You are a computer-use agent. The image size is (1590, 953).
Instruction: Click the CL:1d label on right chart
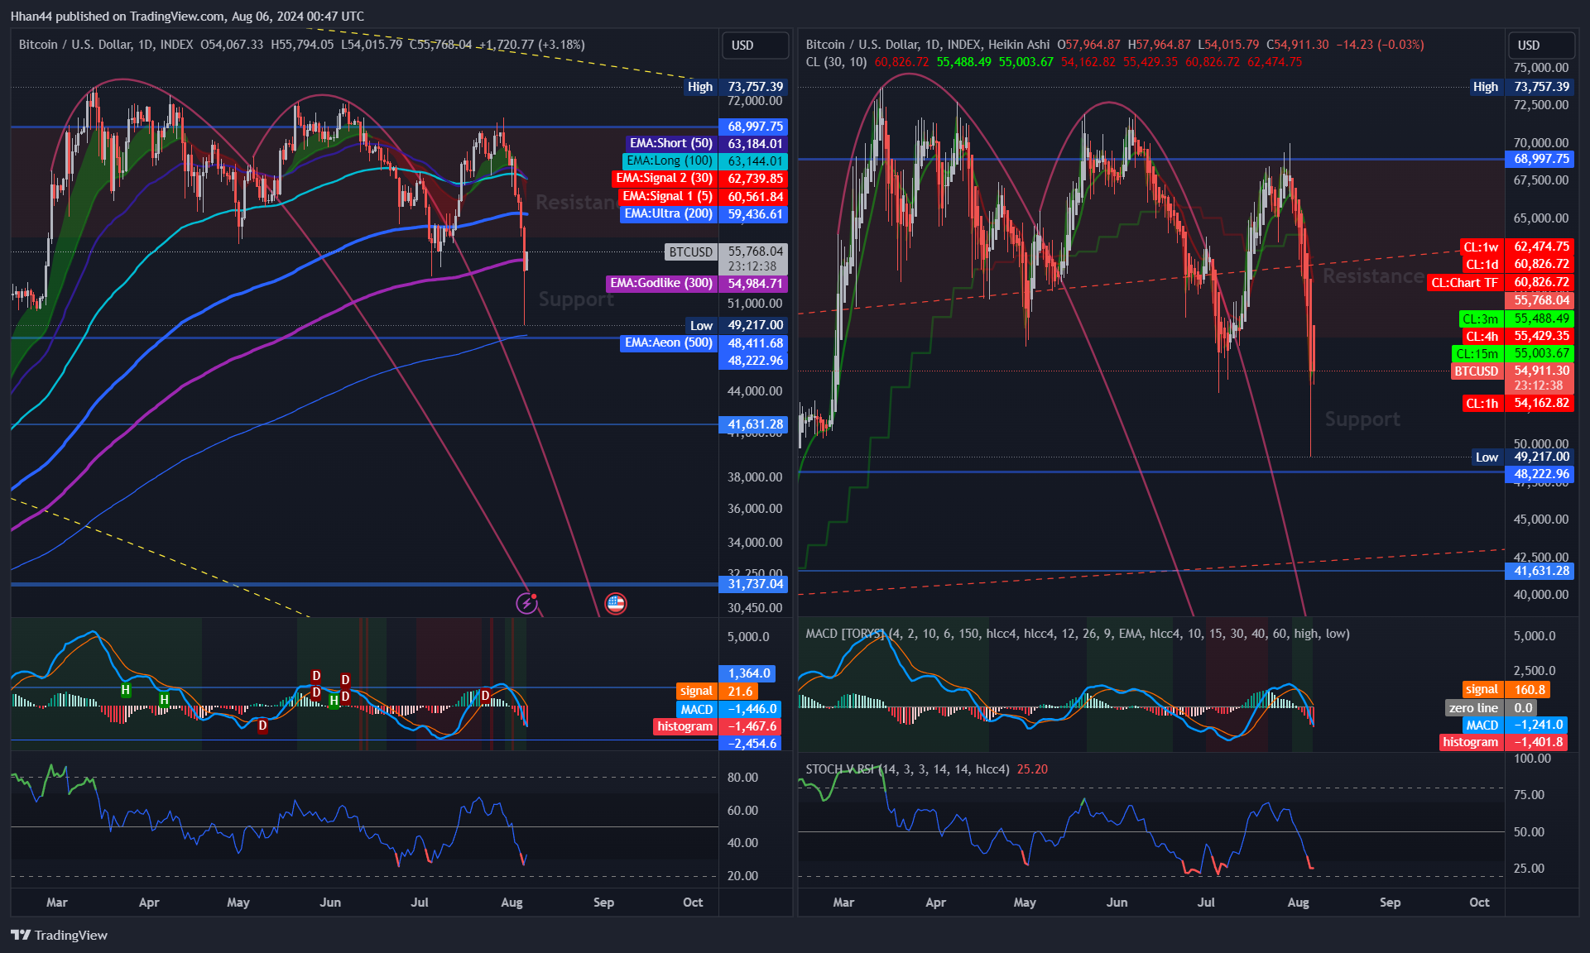[1482, 265]
